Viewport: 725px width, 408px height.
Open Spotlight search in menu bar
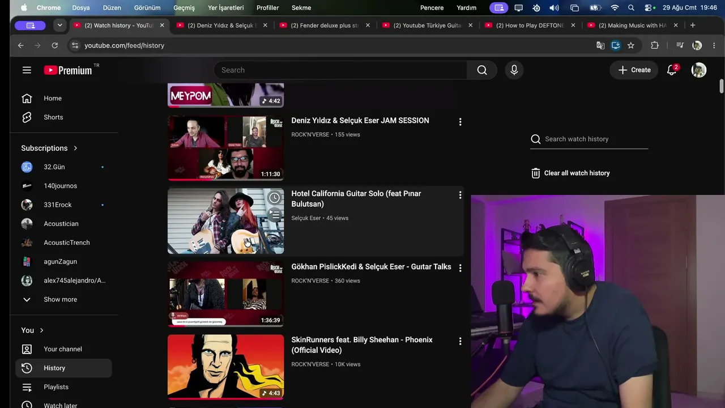pos(631,7)
